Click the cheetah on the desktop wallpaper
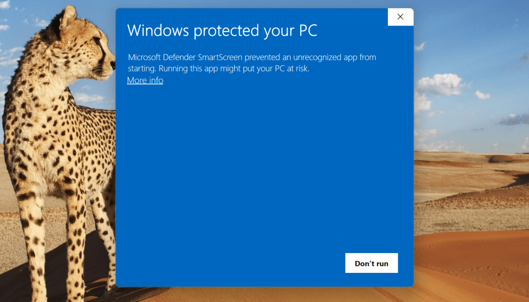529x302 pixels. [x=53, y=132]
